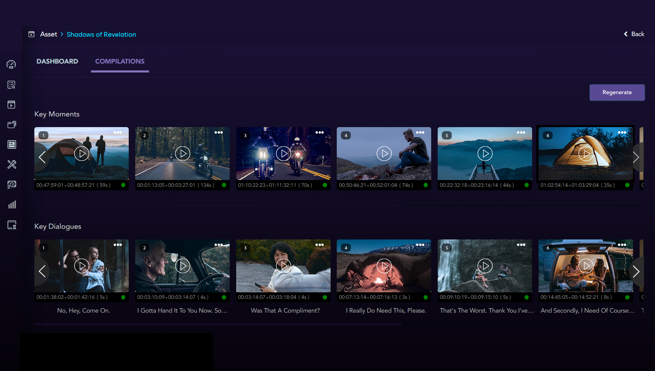Open the dashboard gauge icon in the sidebar
The width and height of the screenshot is (655, 371).
[x=11, y=65]
